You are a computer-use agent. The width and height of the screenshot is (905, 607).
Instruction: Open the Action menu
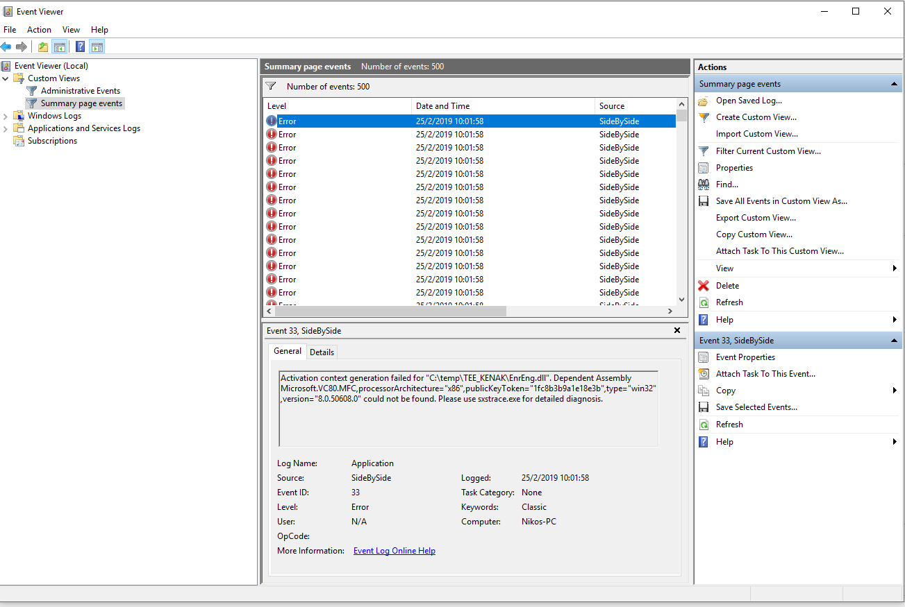click(x=39, y=29)
